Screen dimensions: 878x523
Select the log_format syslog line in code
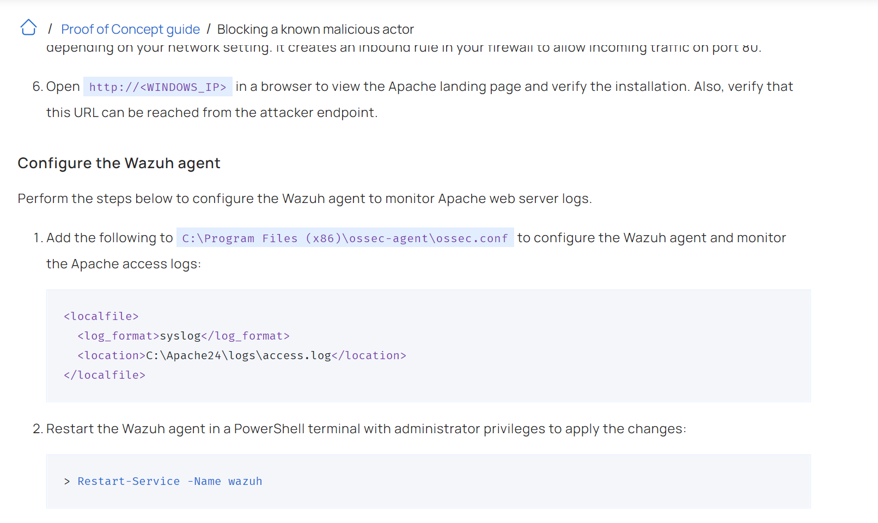[183, 336]
